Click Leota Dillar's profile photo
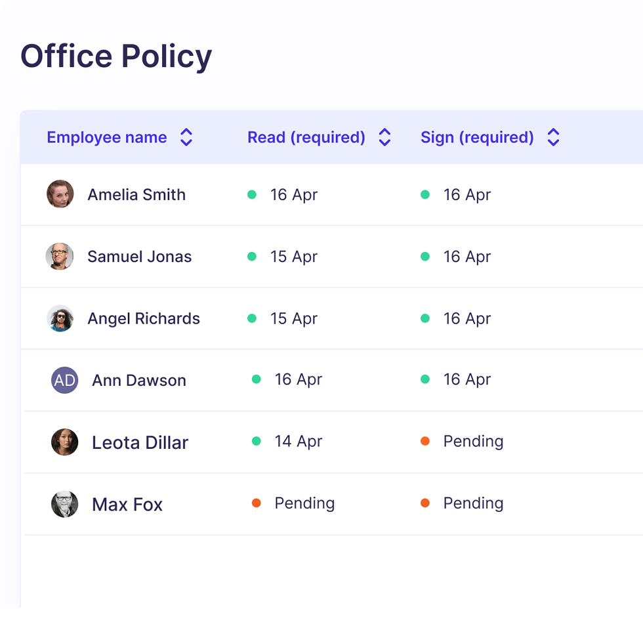The width and height of the screenshot is (643, 632). coord(64,442)
